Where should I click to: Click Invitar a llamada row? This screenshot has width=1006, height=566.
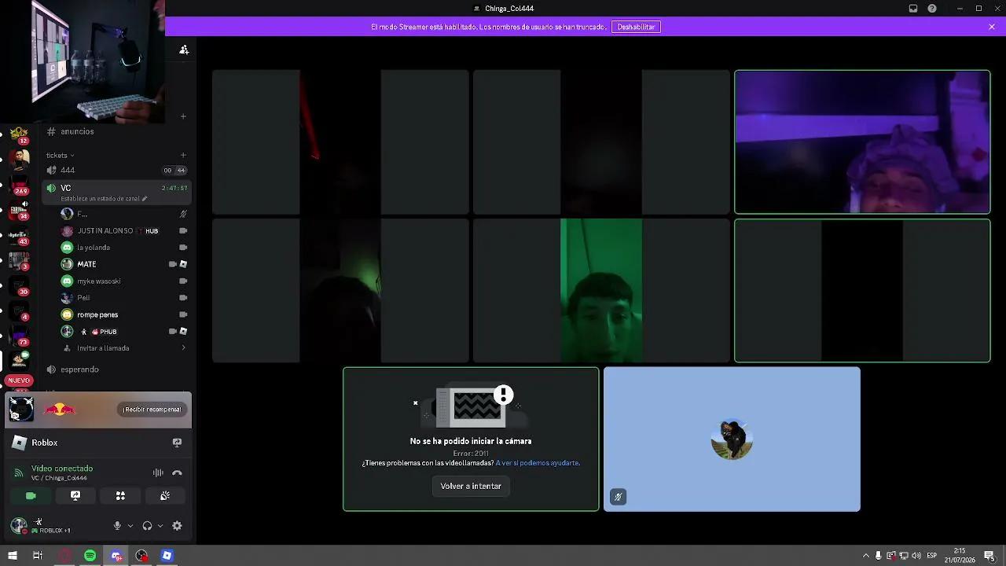(124, 348)
